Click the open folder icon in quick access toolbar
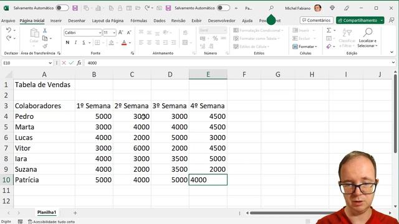The height and width of the screenshot is (224, 399). pyautogui.click(x=138, y=8)
